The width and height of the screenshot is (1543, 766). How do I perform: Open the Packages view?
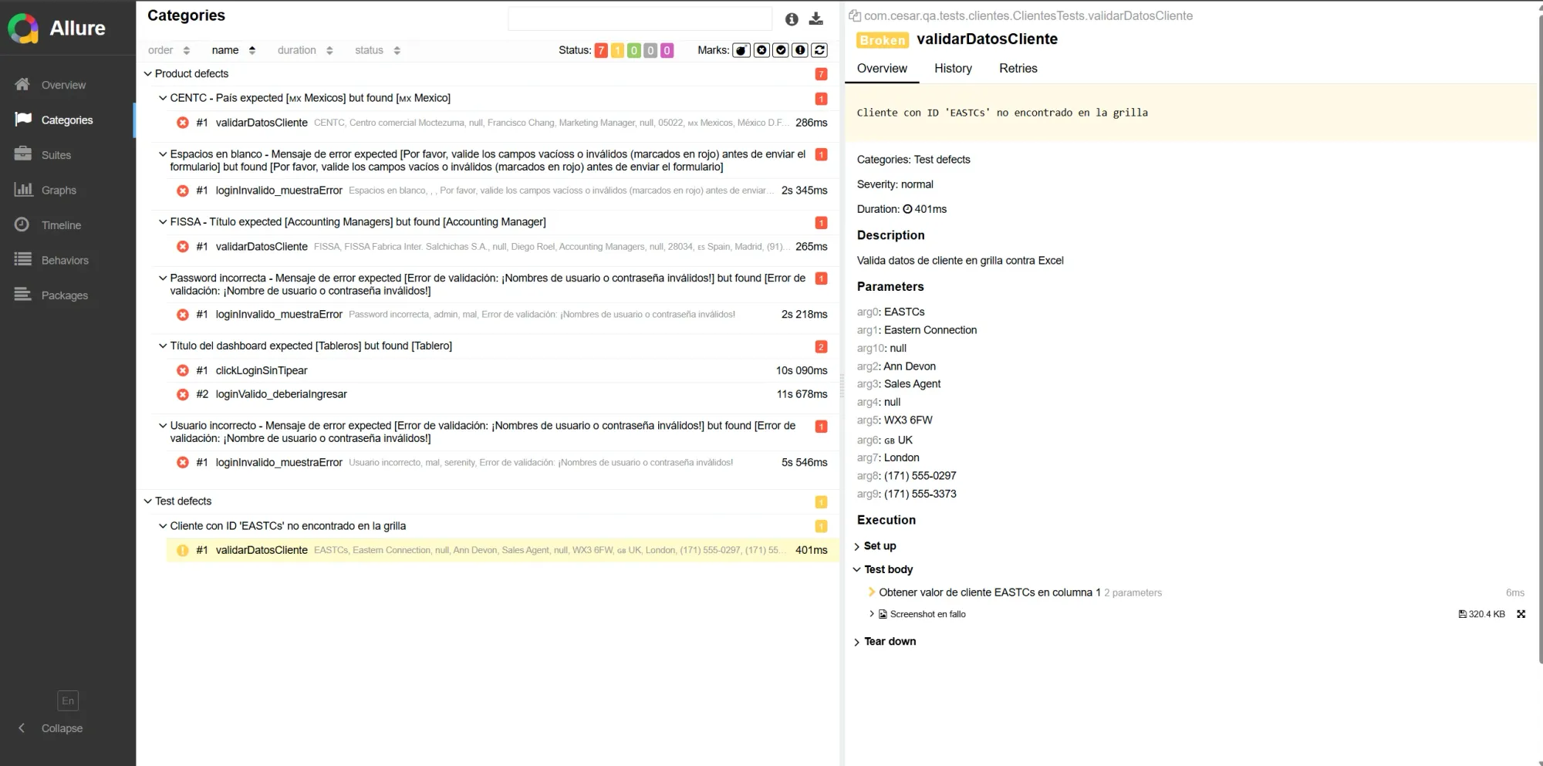(64, 295)
